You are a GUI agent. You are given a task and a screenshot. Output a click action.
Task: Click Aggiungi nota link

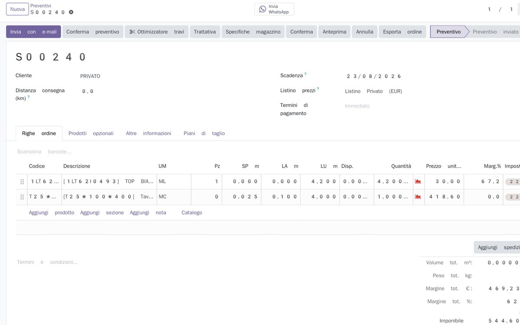tap(148, 213)
